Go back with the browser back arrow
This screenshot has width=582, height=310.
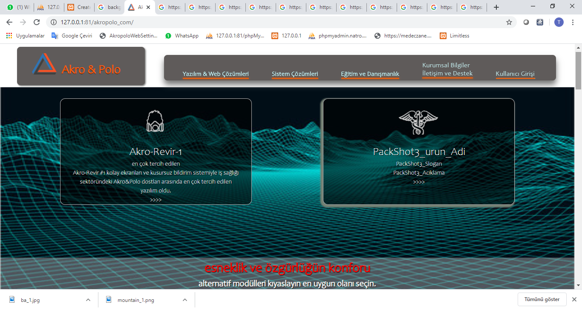(9, 22)
